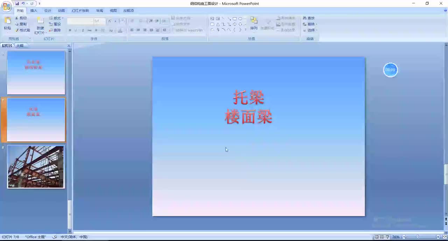Save using Quick Access floppy icon
Screen dimensions: 448x241
[x=17, y=3]
